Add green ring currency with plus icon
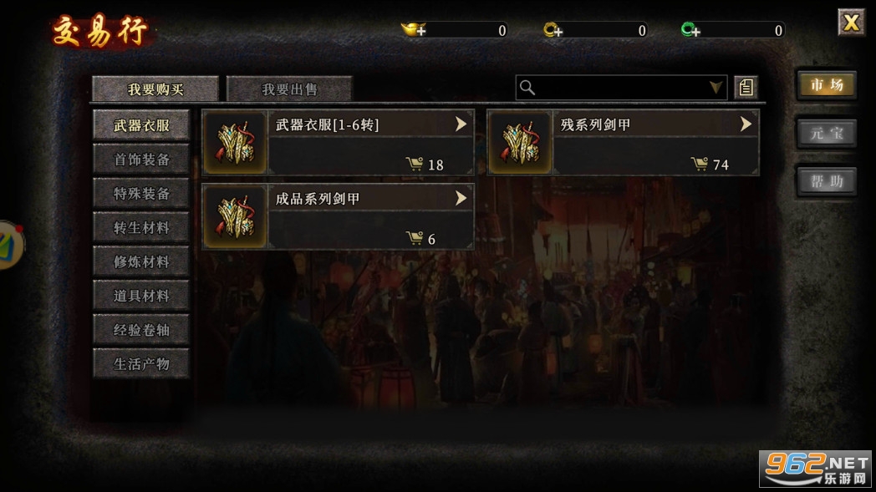 pyautogui.click(x=690, y=29)
